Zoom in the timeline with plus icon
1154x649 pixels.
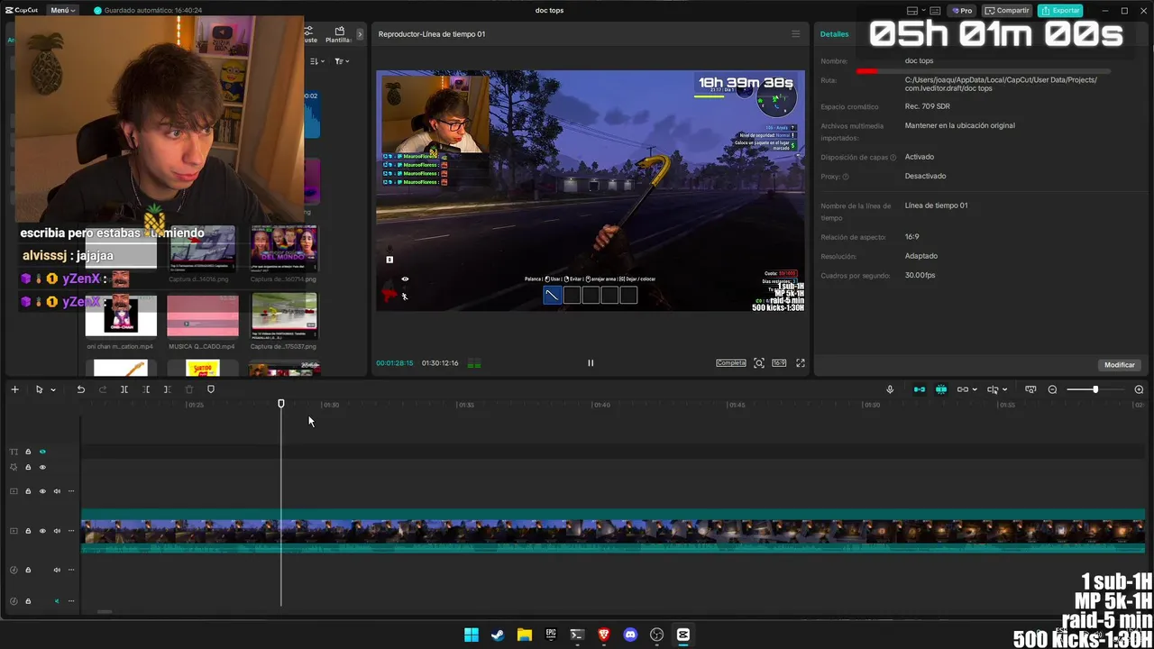click(1139, 389)
